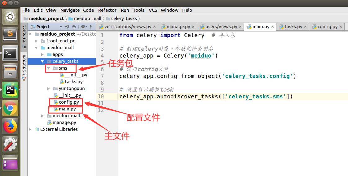Select main.py in project tree

click(65, 109)
